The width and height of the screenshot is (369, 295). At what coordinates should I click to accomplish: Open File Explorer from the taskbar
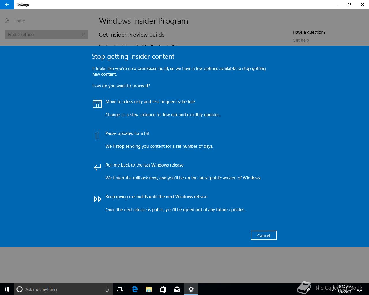[x=149, y=289]
